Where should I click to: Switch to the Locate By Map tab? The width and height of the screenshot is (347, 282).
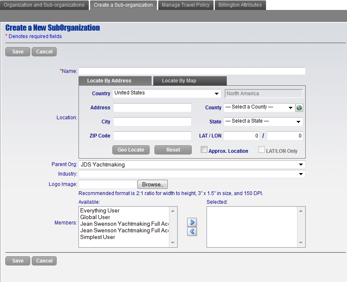190,81
